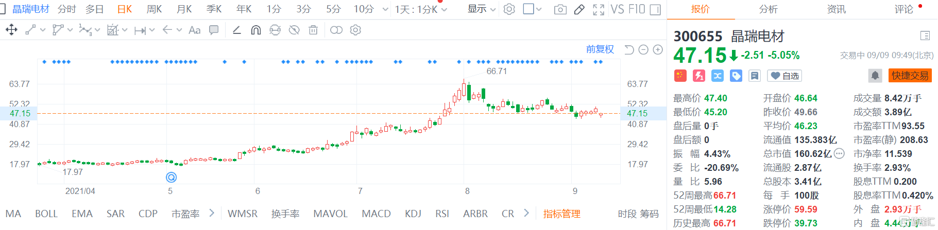Open drawing toolbar settings gear
The height and width of the screenshot is (230, 938).
pyautogui.click(x=355, y=30)
